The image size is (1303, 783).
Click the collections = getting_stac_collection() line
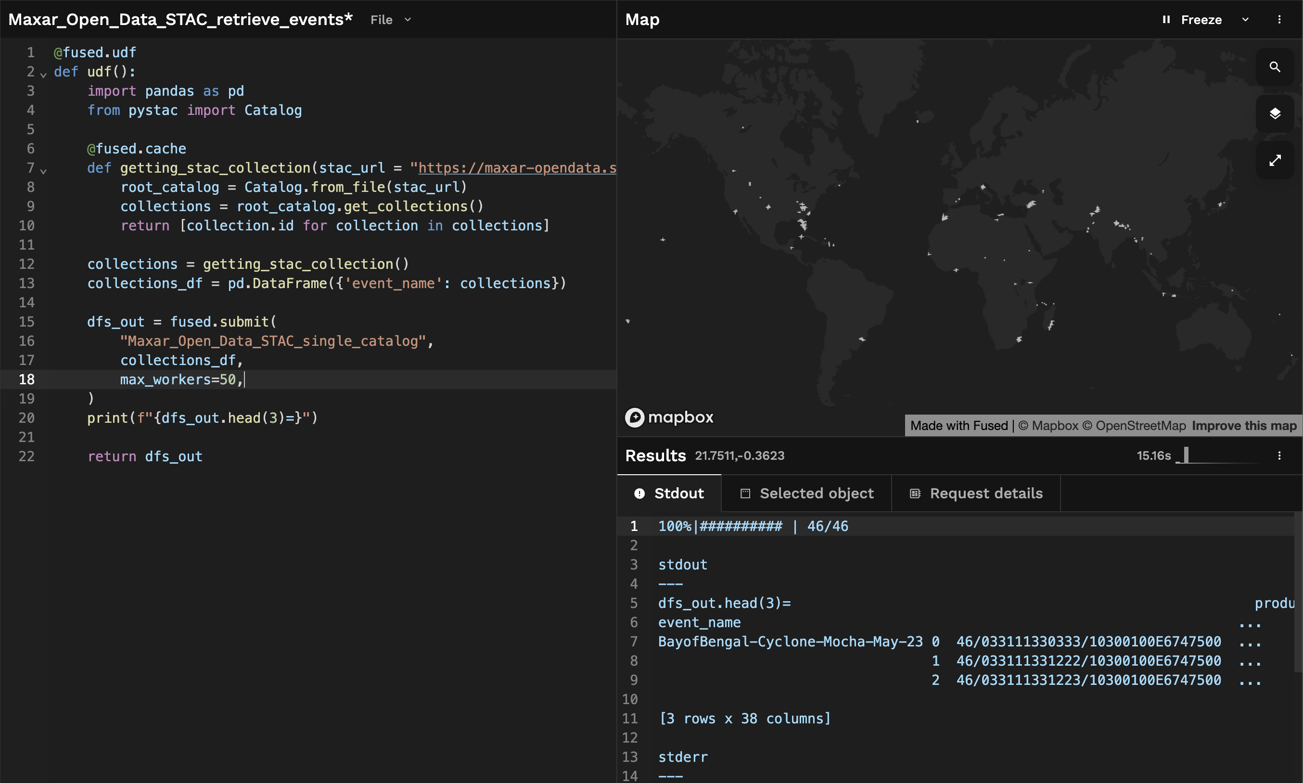pyautogui.click(x=248, y=265)
